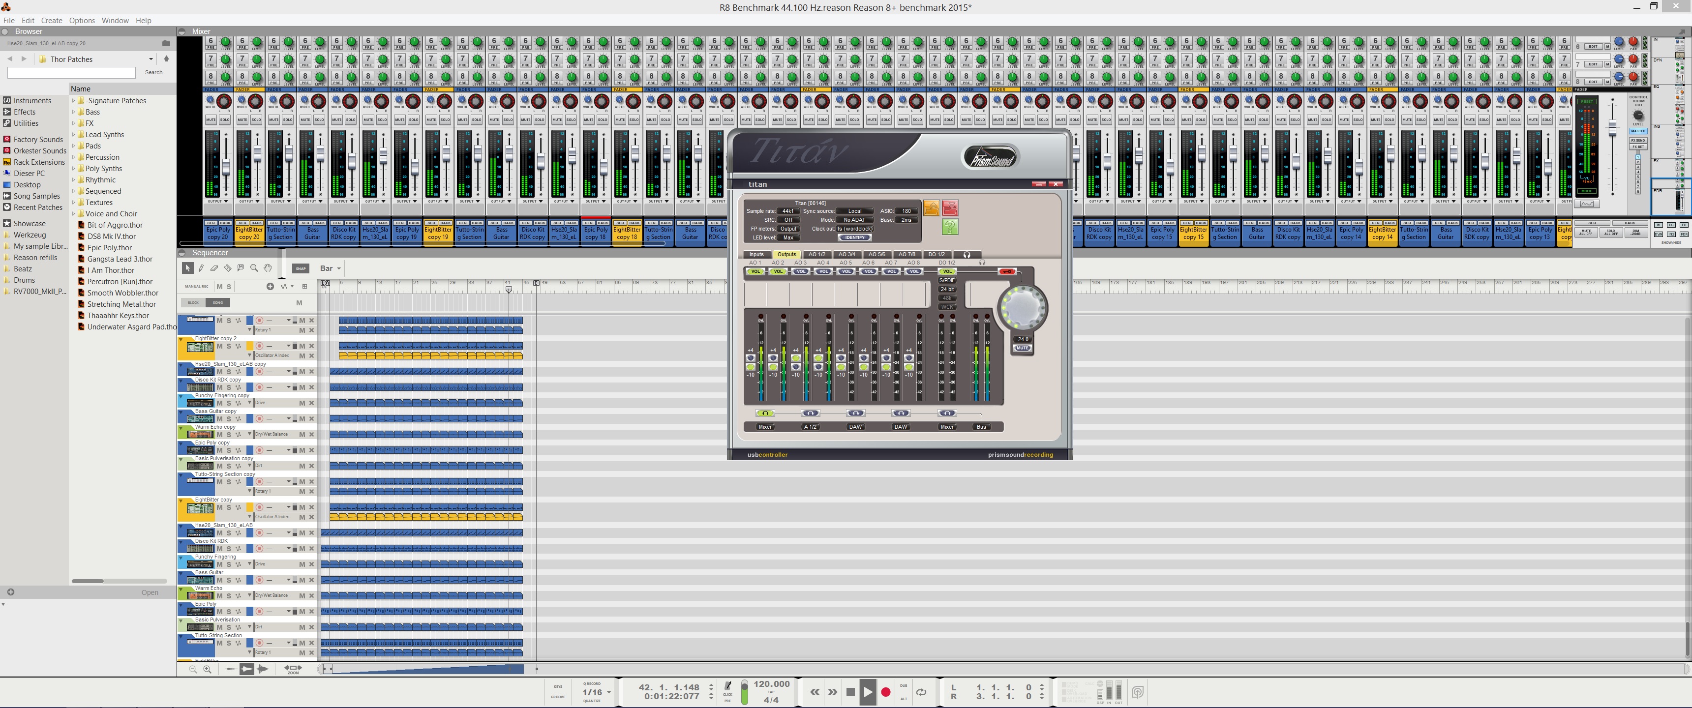Viewport: 1692px width, 708px height.
Task: Click the browser folder icon beside patch name
Action: (166, 43)
